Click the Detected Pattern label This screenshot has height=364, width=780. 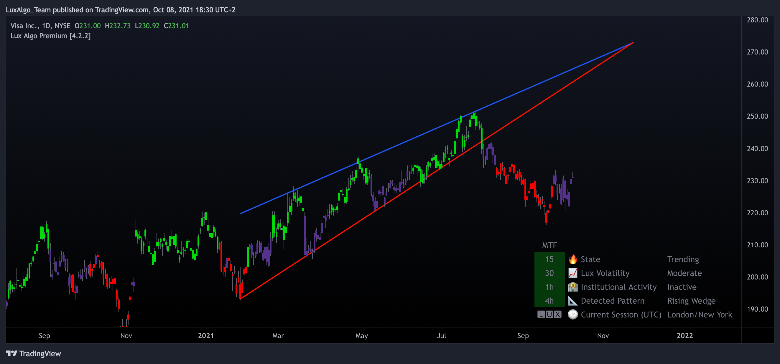(x=613, y=301)
